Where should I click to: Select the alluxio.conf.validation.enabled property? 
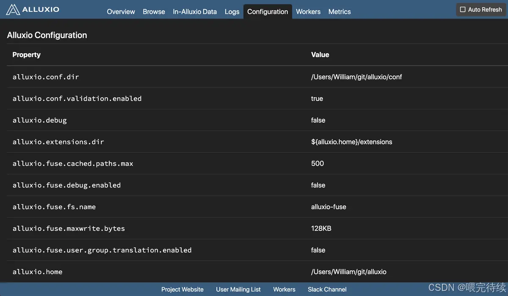tap(77, 99)
